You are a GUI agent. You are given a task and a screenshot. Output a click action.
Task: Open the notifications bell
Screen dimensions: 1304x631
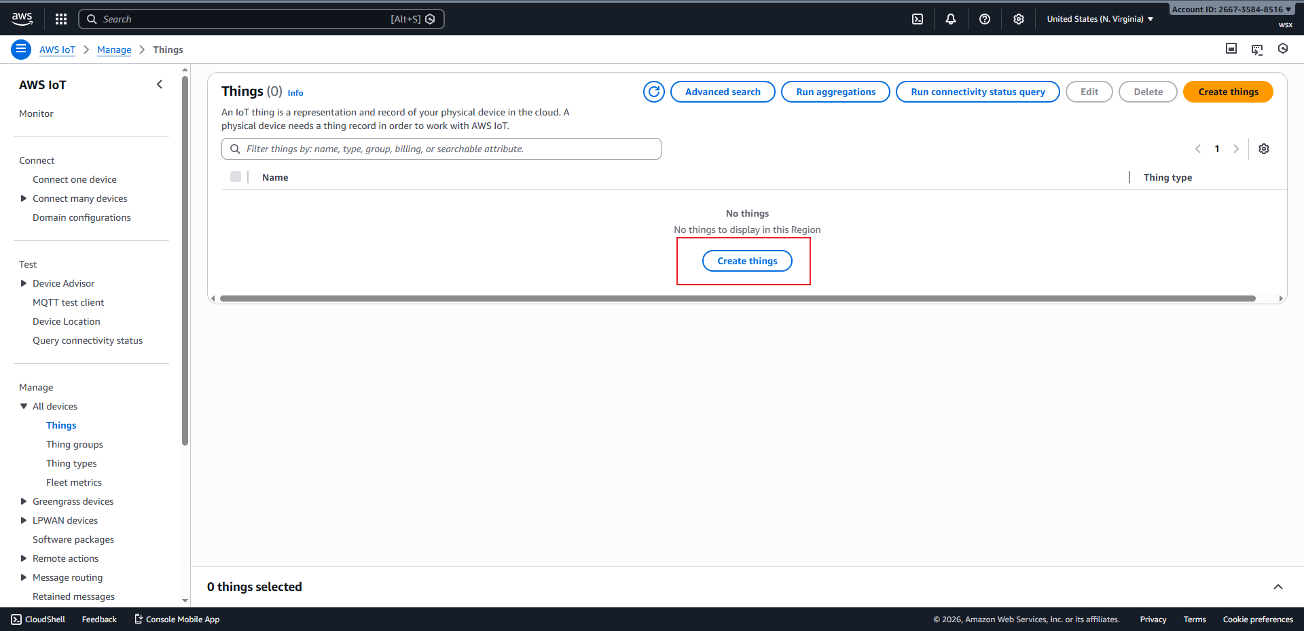951,19
